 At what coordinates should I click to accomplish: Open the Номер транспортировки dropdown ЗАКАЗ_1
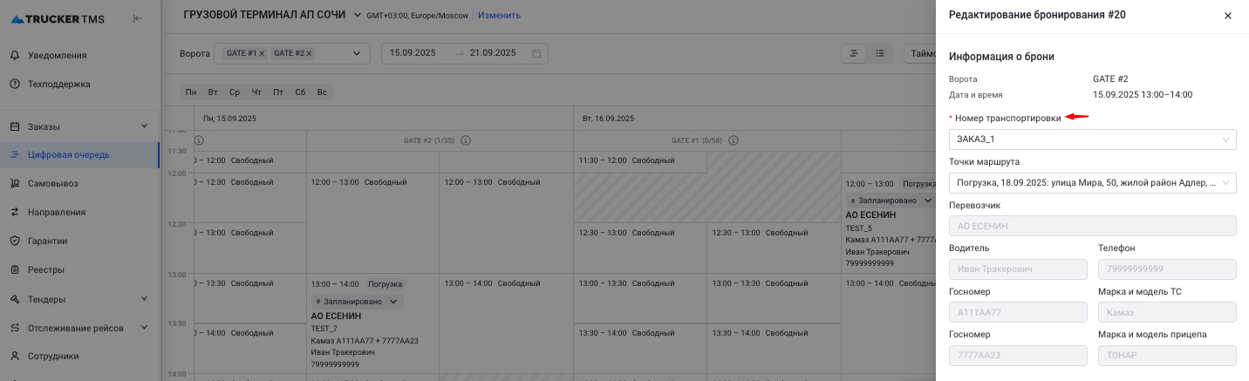(1092, 139)
